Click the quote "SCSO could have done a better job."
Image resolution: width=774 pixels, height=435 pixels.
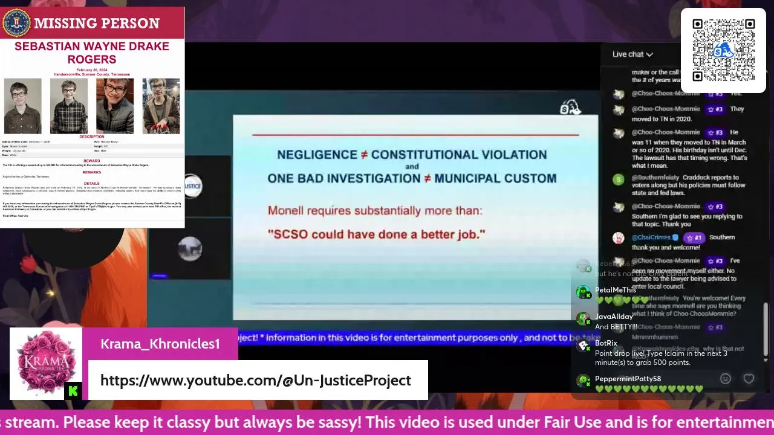[x=377, y=234]
